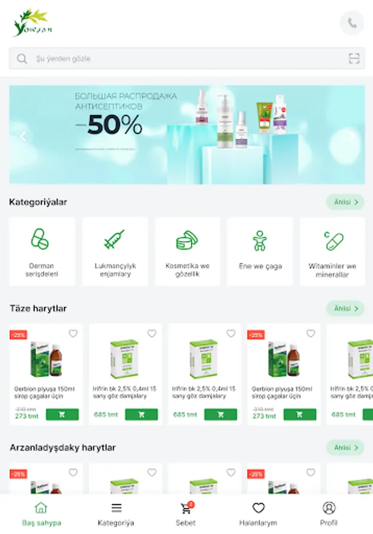Click the magnifier search icon
This screenshot has width=373, height=534.
[x=22, y=59]
